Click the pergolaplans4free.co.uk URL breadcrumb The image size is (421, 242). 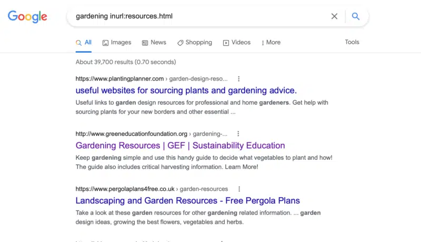[x=152, y=189]
